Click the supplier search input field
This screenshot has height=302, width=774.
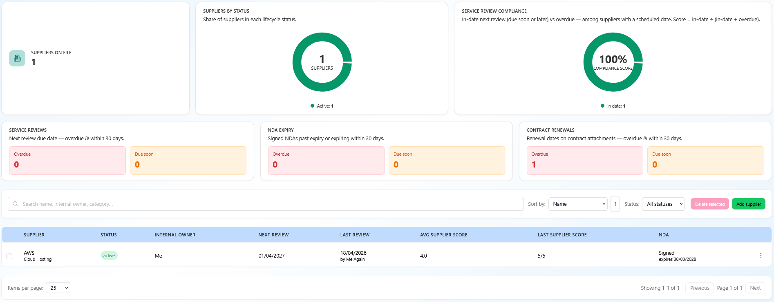coord(266,204)
